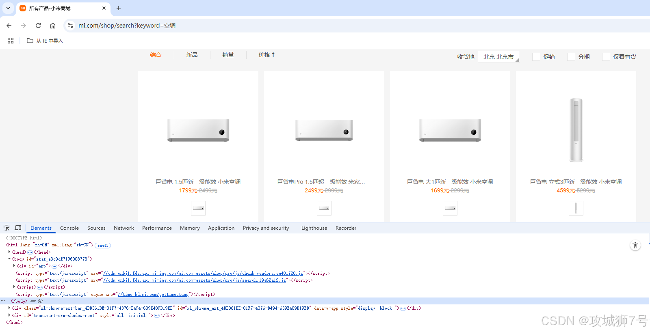The height and width of the screenshot is (332, 650).
Task: Click the 巨省电Pro 1.5匹超一级能效 title
Action: pos(321,182)
